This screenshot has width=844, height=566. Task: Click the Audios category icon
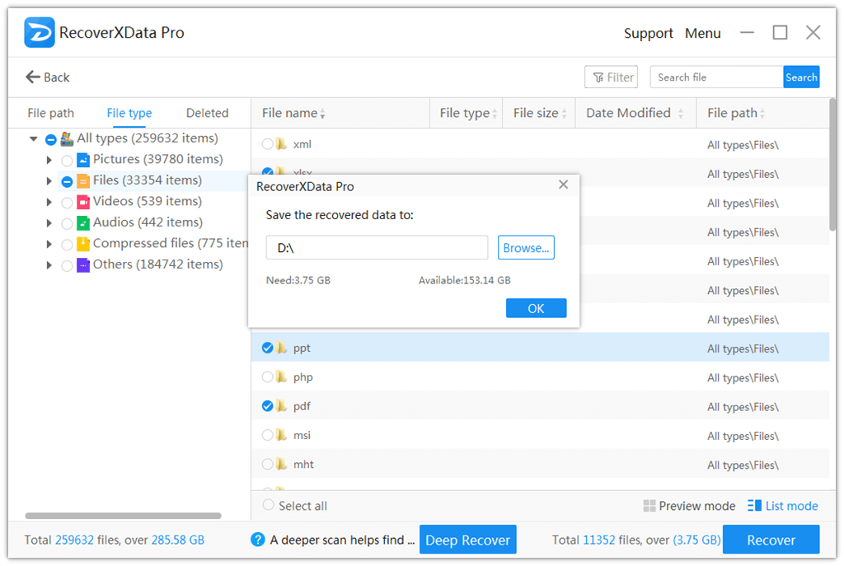pos(82,222)
